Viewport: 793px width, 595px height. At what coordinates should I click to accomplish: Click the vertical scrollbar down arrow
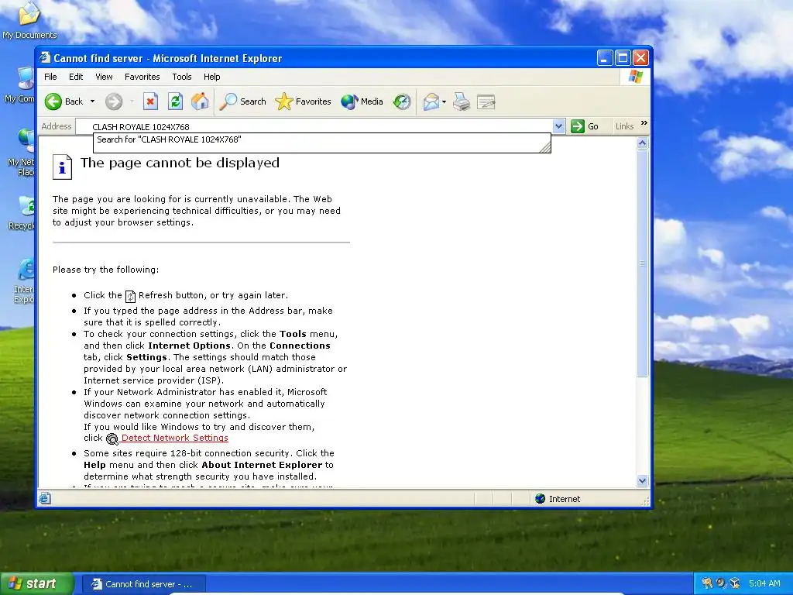[x=642, y=480]
